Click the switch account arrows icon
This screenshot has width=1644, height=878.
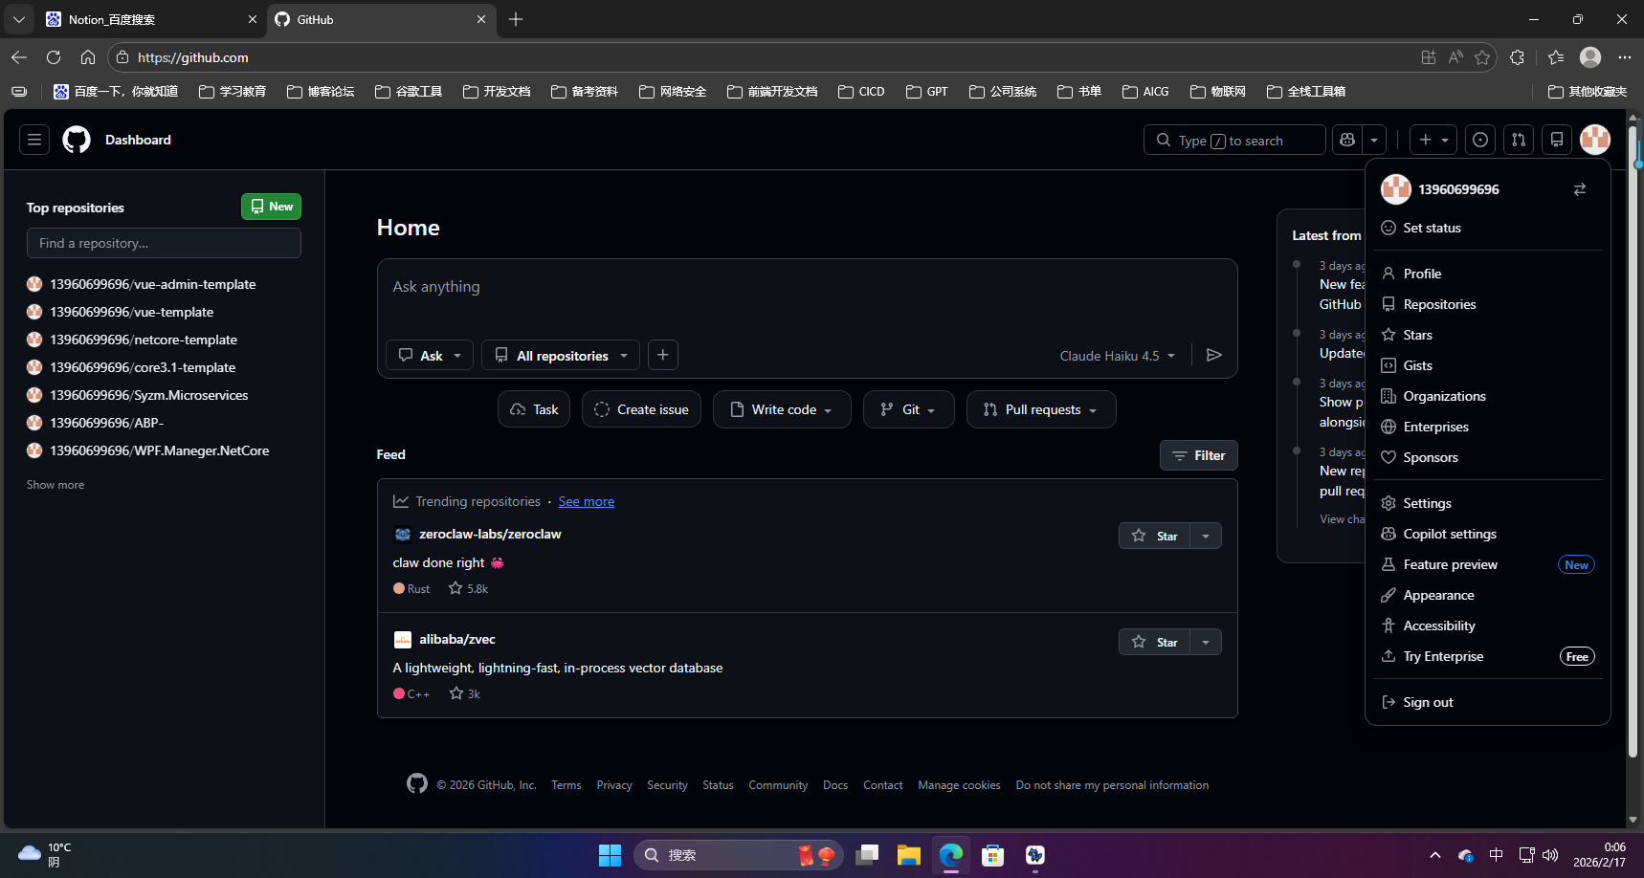[x=1580, y=189]
